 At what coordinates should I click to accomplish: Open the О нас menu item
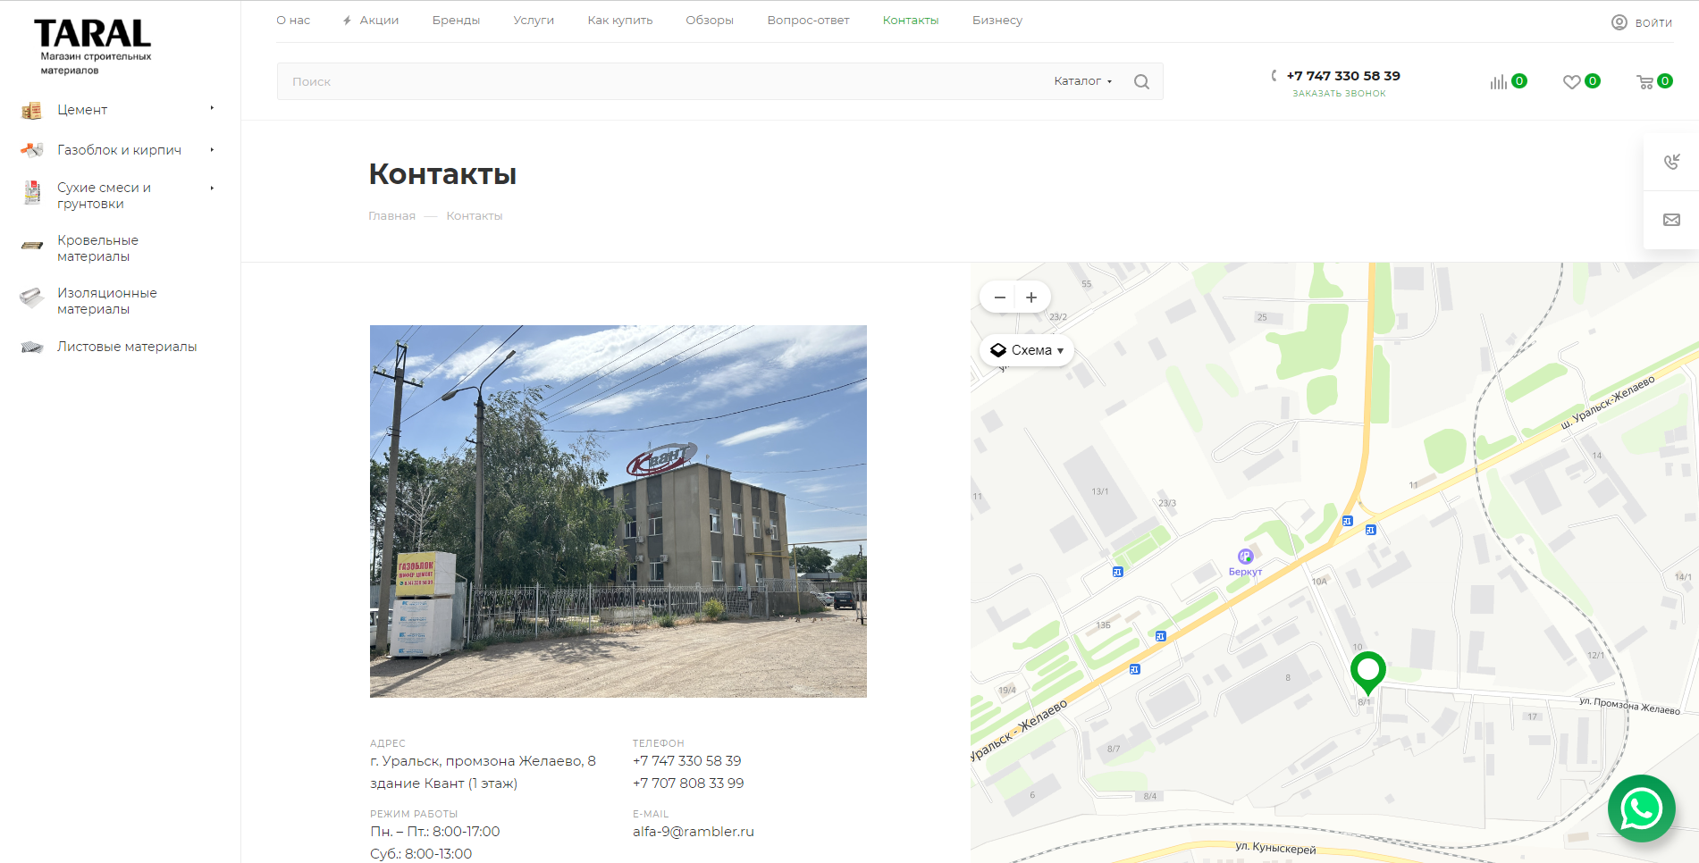pos(293,21)
